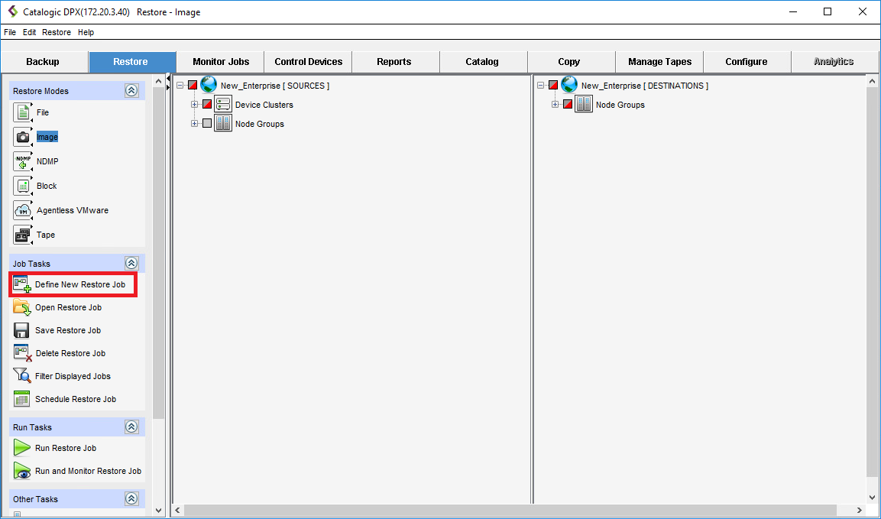Collapse the Restore Modes panel section
This screenshot has height=519, width=881.
pos(131,91)
